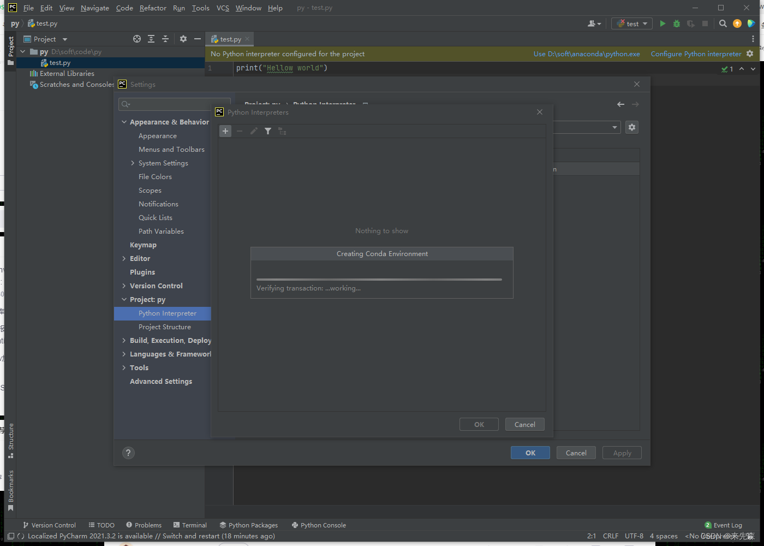
Task: Close the test.py editor tab
Action: [x=247, y=39]
